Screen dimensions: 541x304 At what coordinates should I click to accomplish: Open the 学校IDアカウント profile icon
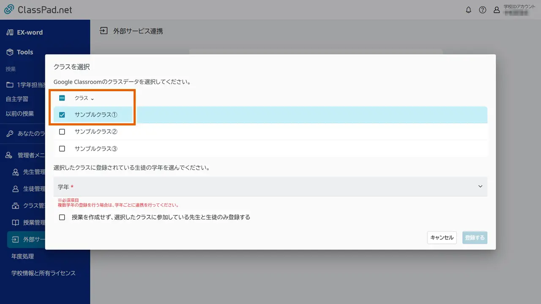tap(497, 10)
